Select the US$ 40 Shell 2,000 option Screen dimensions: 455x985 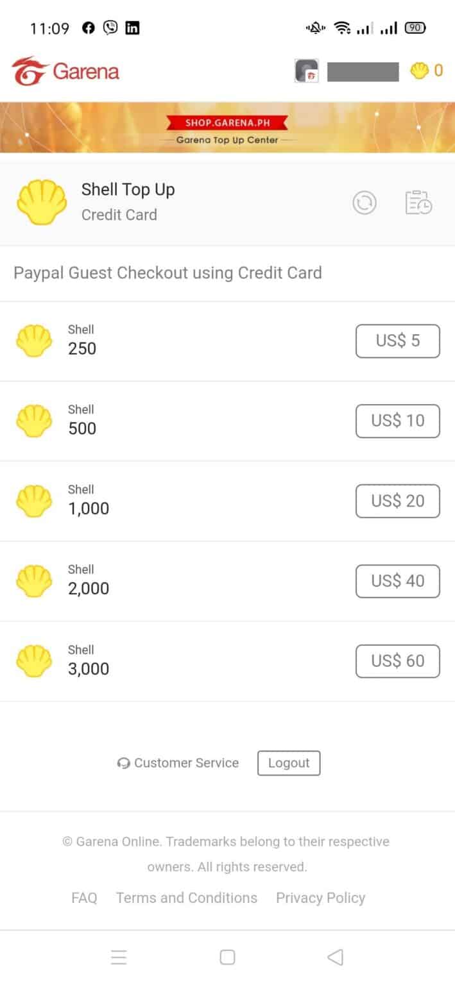point(397,581)
